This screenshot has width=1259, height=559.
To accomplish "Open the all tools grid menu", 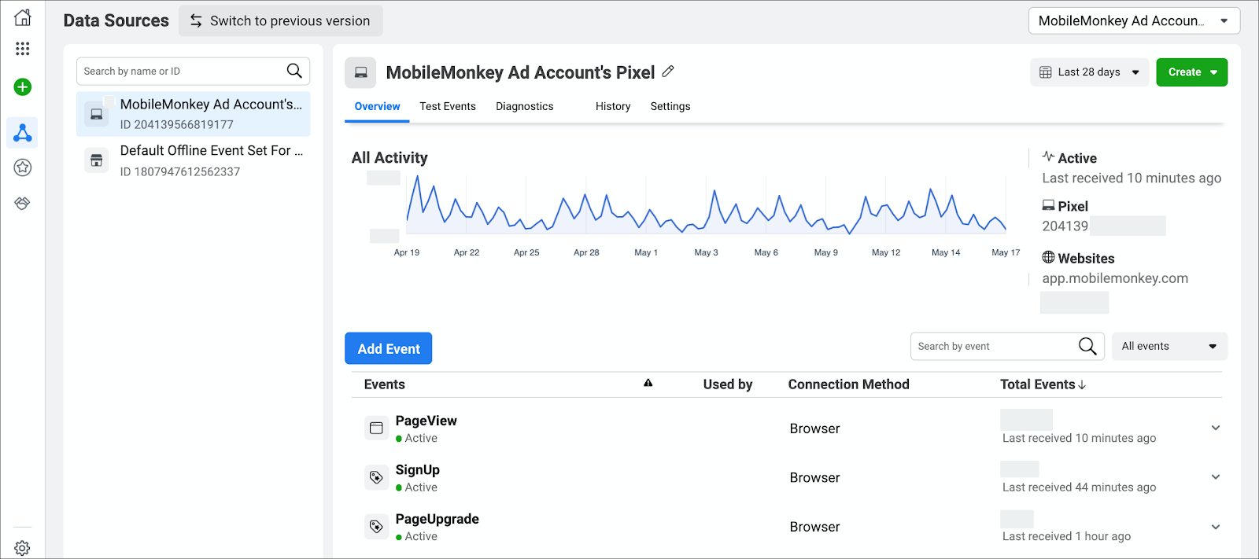I will click(23, 49).
